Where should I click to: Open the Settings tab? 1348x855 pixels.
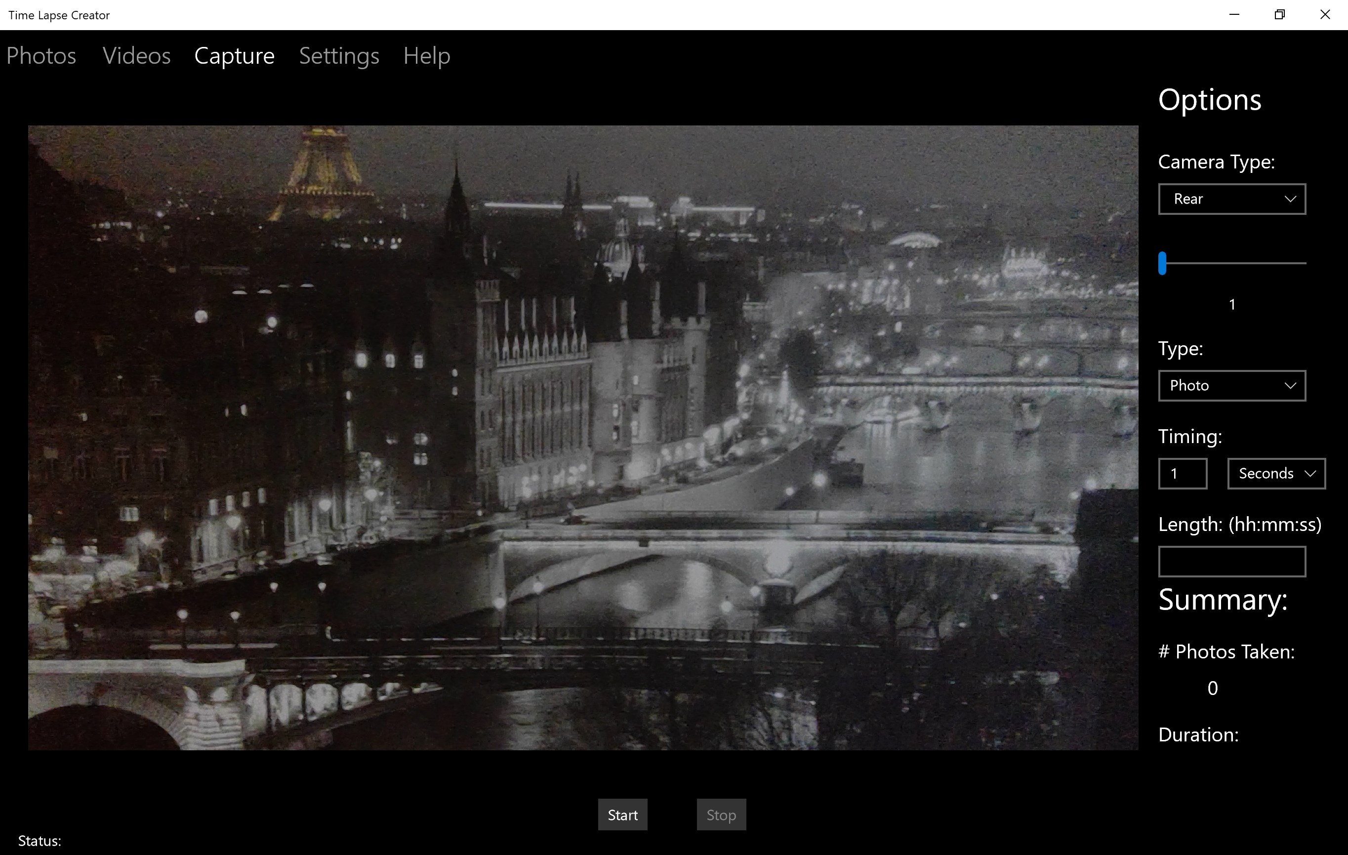(x=339, y=56)
